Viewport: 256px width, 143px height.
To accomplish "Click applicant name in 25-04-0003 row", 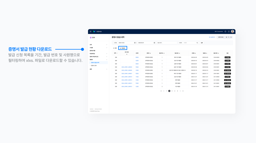I will click(137, 57).
